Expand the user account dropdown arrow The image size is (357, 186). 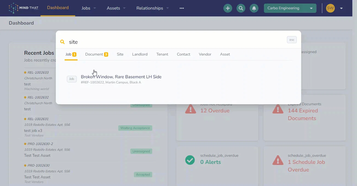[341, 8]
